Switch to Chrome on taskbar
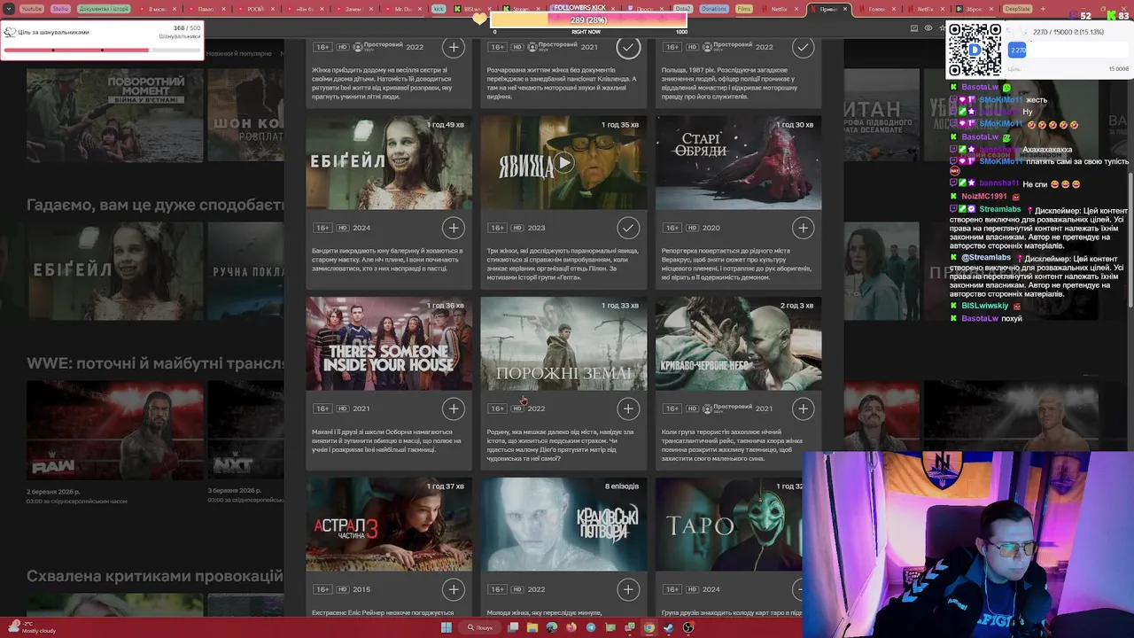 click(x=649, y=627)
